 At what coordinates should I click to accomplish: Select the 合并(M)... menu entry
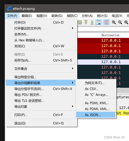tap(41, 34)
